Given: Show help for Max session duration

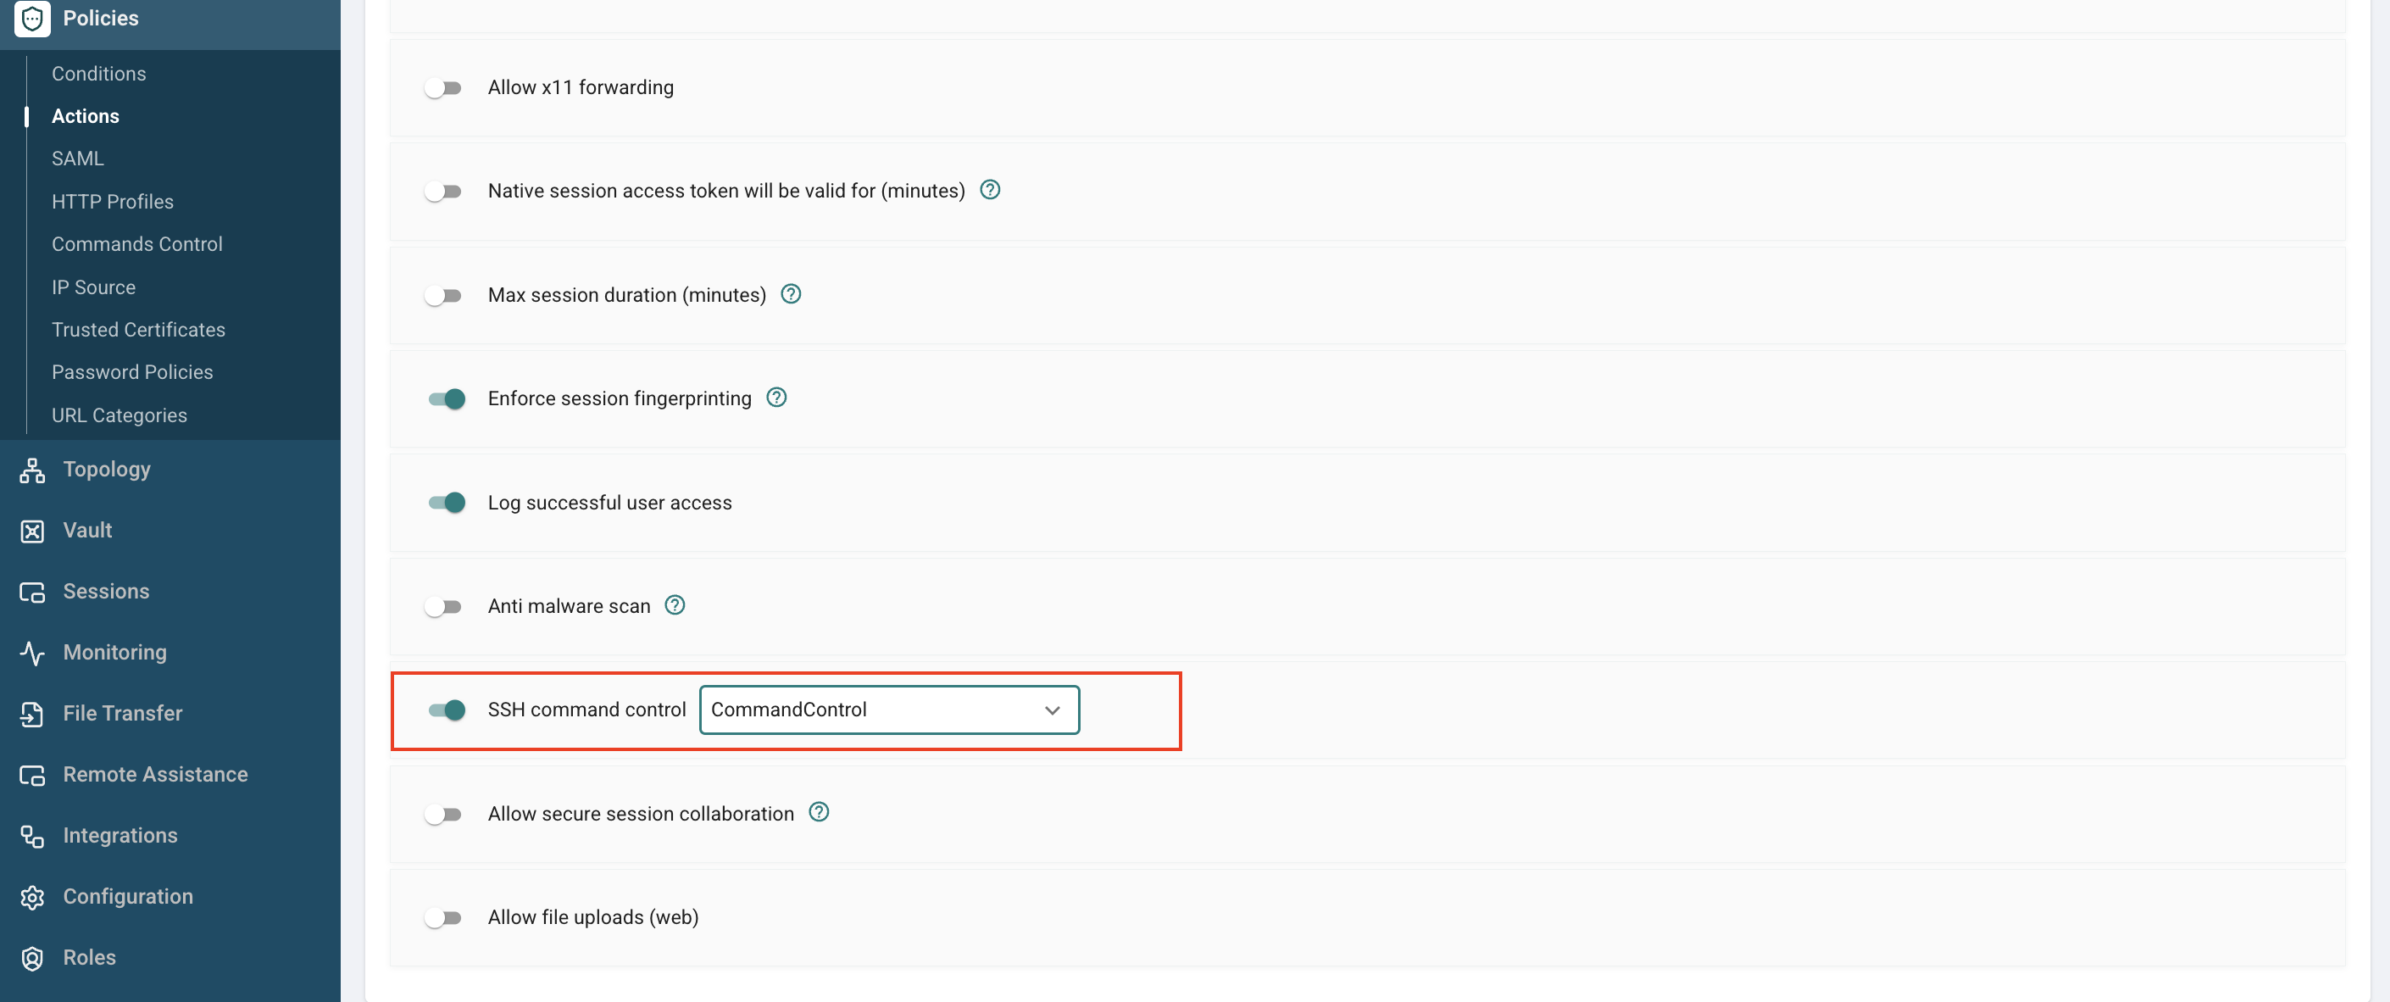Looking at the screenshot, I should pos(791,294).
